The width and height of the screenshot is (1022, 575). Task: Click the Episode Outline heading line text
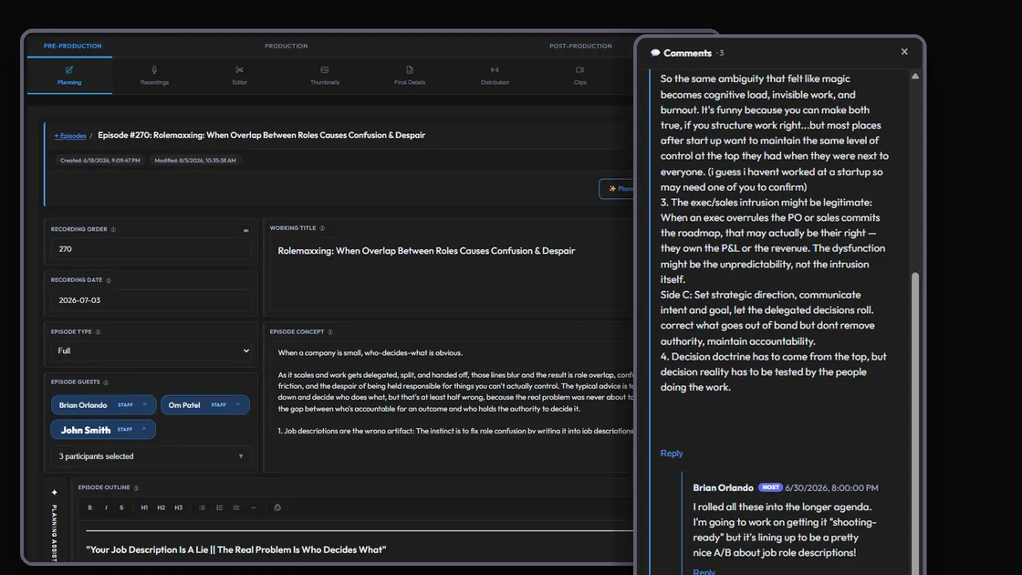tap(236, 549)
